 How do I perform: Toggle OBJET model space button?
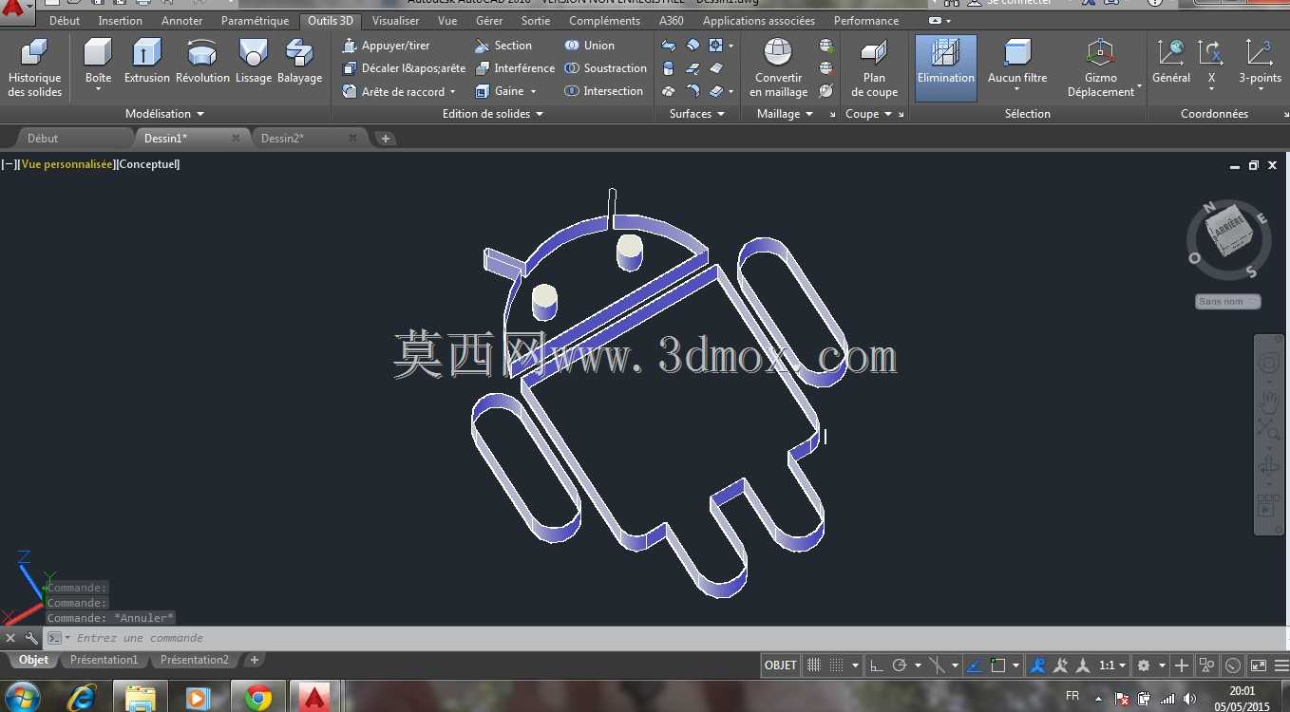781,665
